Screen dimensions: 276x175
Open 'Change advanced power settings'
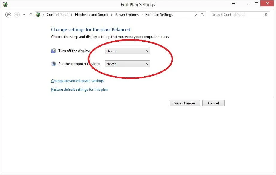(77, 80)
